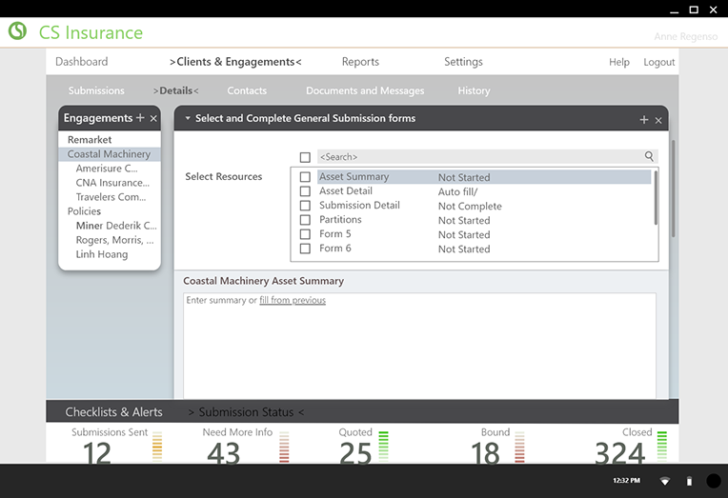Open the Reports menu
Screen dimensions: 728x498
point(360,62)
